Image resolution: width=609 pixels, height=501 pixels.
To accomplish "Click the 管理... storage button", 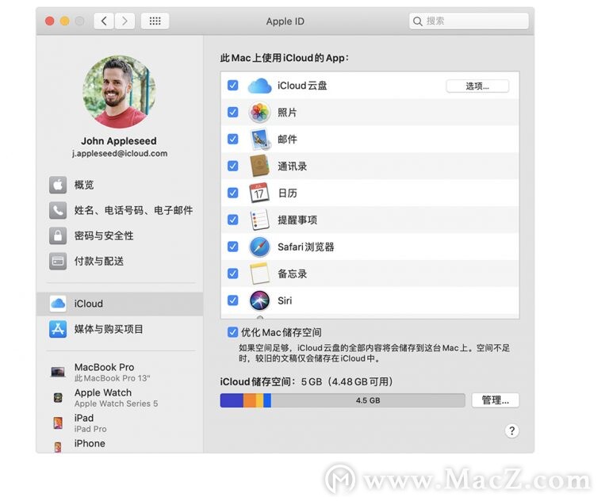I will (x=495, y=400).
